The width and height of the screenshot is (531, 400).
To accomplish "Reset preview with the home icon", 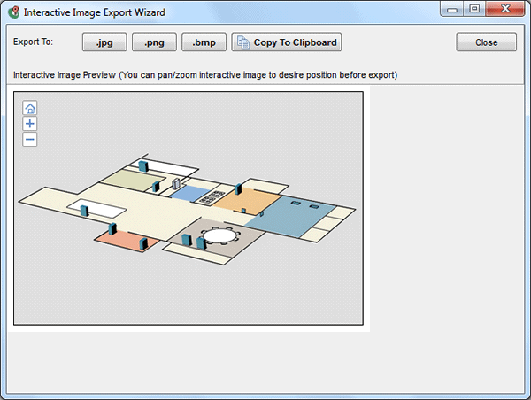I will [30, 108].
